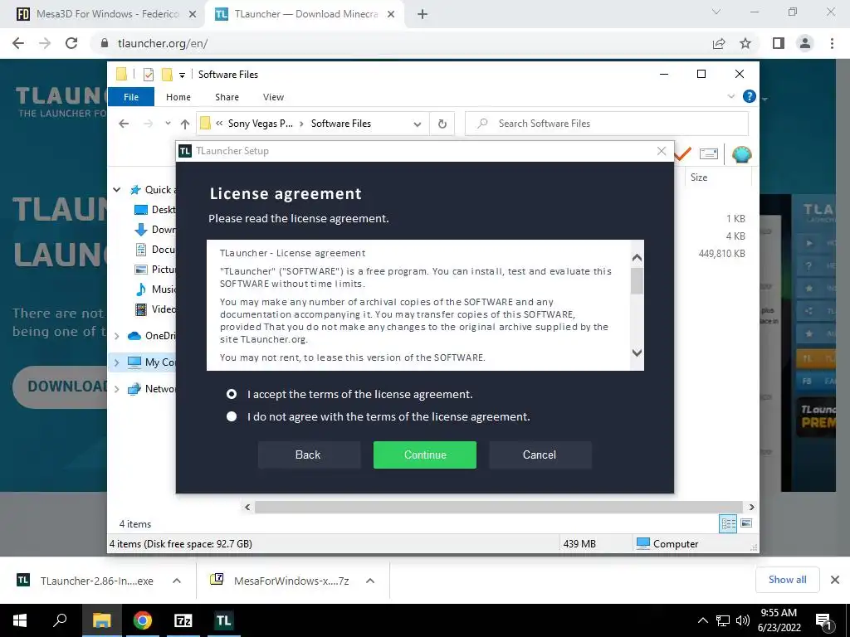
Task: Open address bar history dropdown
Action: coord(417,124)
